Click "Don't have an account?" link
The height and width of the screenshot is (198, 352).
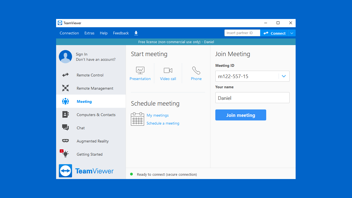(x=96, y=60)
